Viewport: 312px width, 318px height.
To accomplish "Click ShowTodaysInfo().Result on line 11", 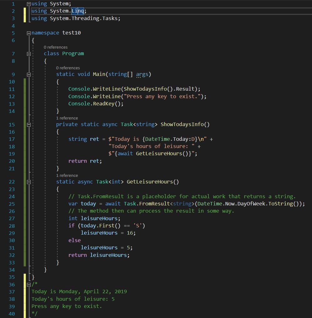I will click(159, 89).
